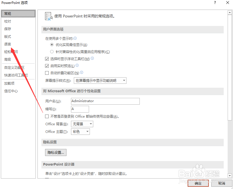Click the scrollbar down arrow
233x189 pixels.
coord(230,176)
